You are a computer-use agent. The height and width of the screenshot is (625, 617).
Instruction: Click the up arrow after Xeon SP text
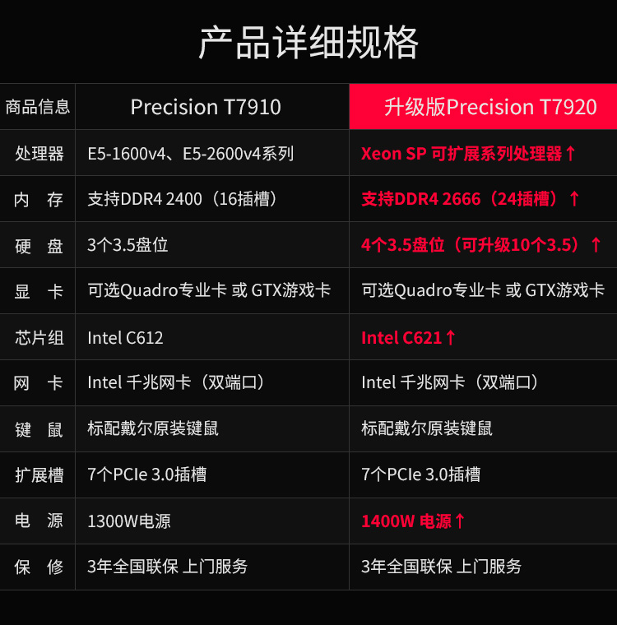click(571, 154)
